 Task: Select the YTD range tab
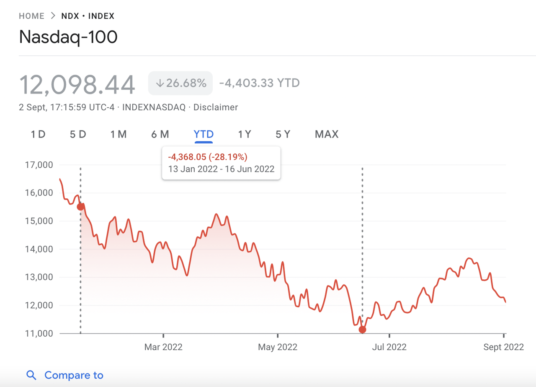(204, 135)
